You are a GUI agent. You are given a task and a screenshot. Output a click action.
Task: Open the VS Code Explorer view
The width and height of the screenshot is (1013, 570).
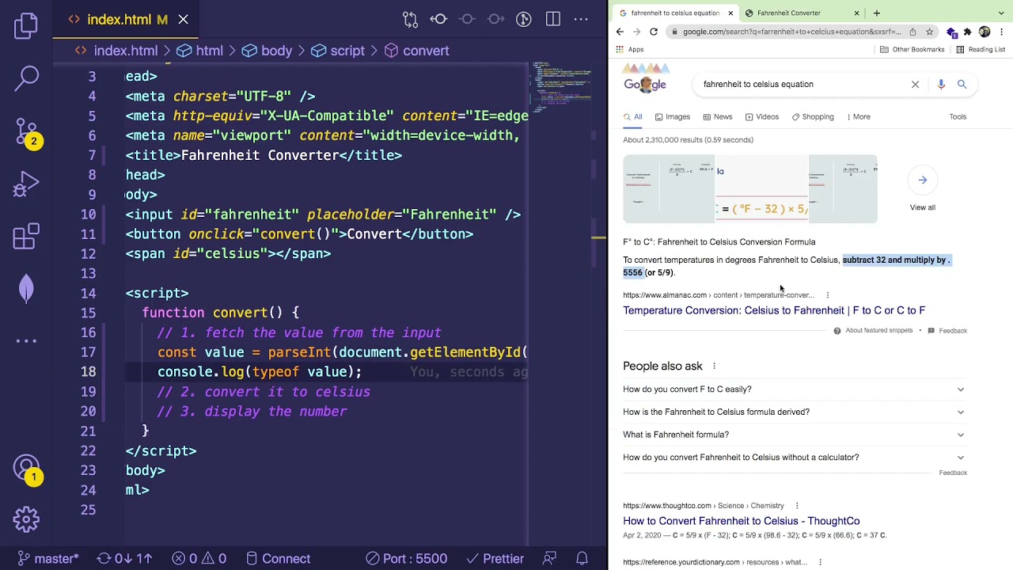click(x=26, y=26)
